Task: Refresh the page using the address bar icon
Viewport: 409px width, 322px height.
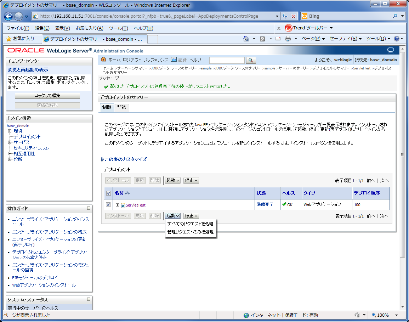Action: pyautogui.click(x=285, y=16)
